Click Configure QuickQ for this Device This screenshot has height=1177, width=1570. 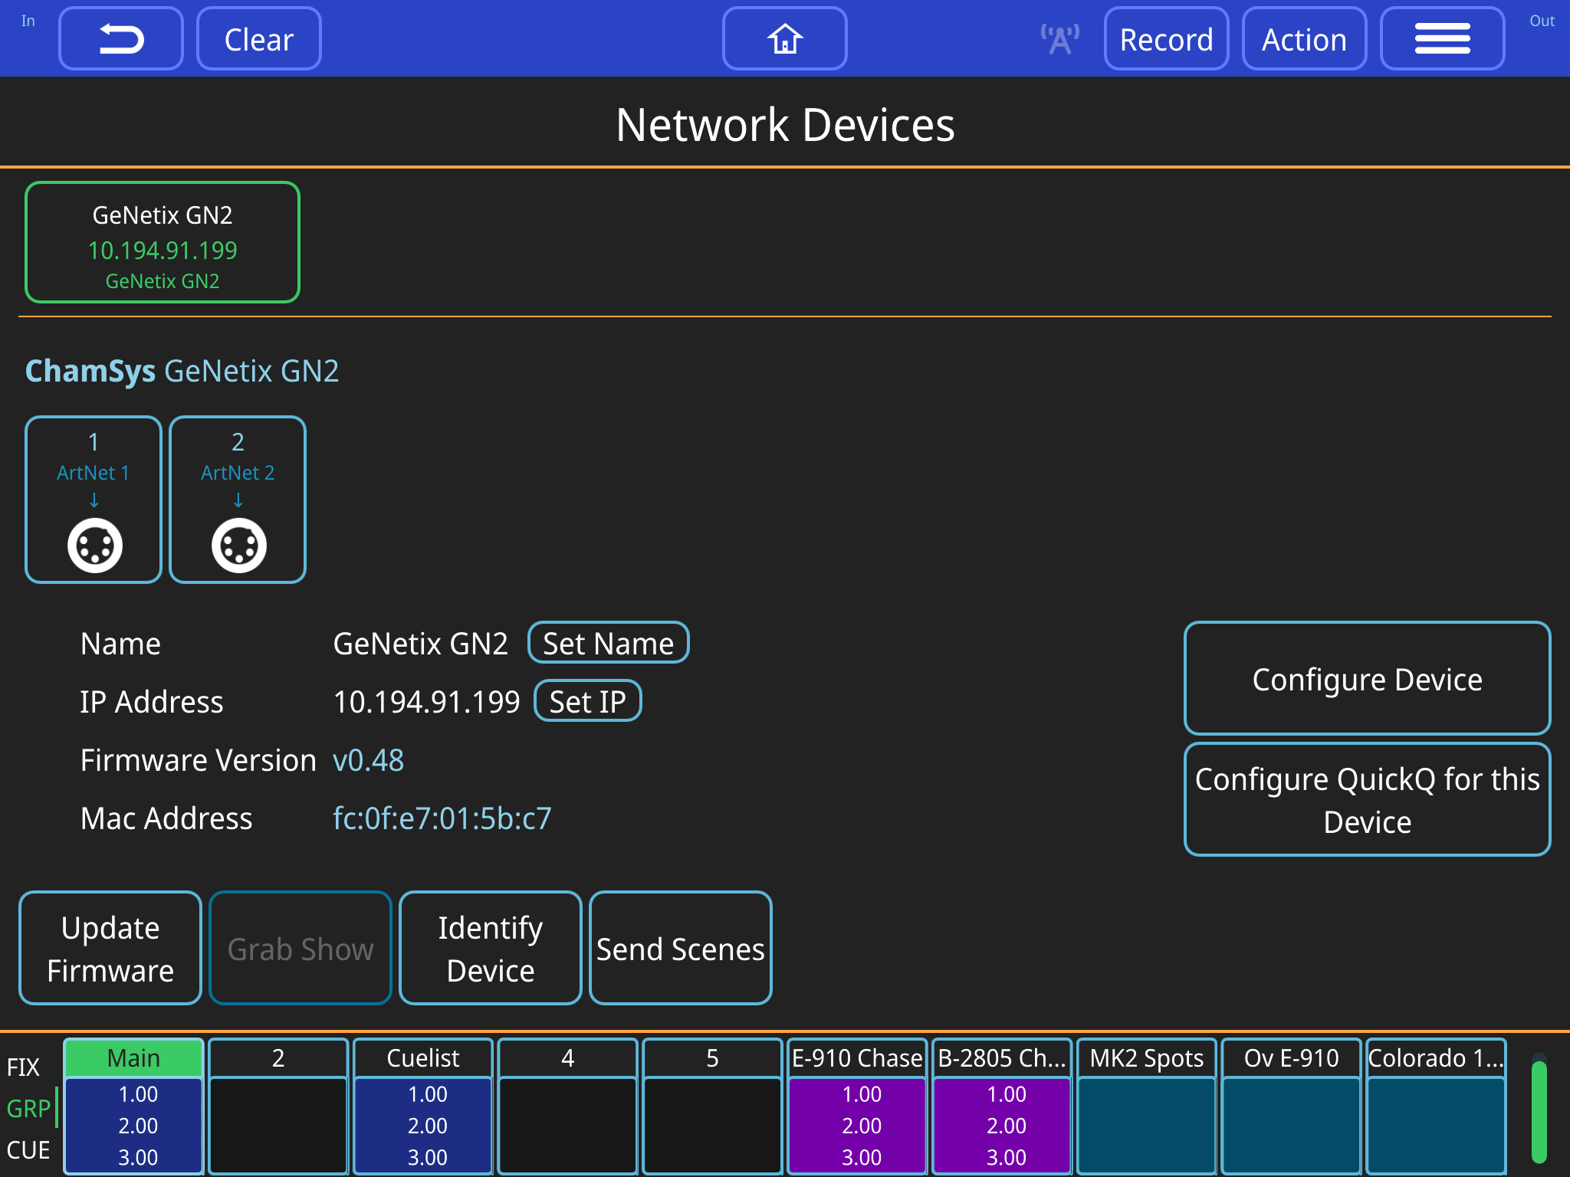(x=1368, y=800)
